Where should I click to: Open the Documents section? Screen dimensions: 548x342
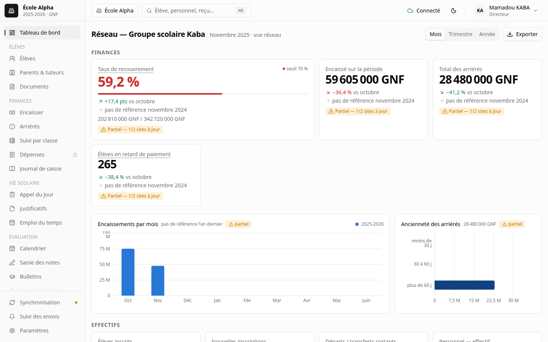pyautogui.click(x=42, y=87)
